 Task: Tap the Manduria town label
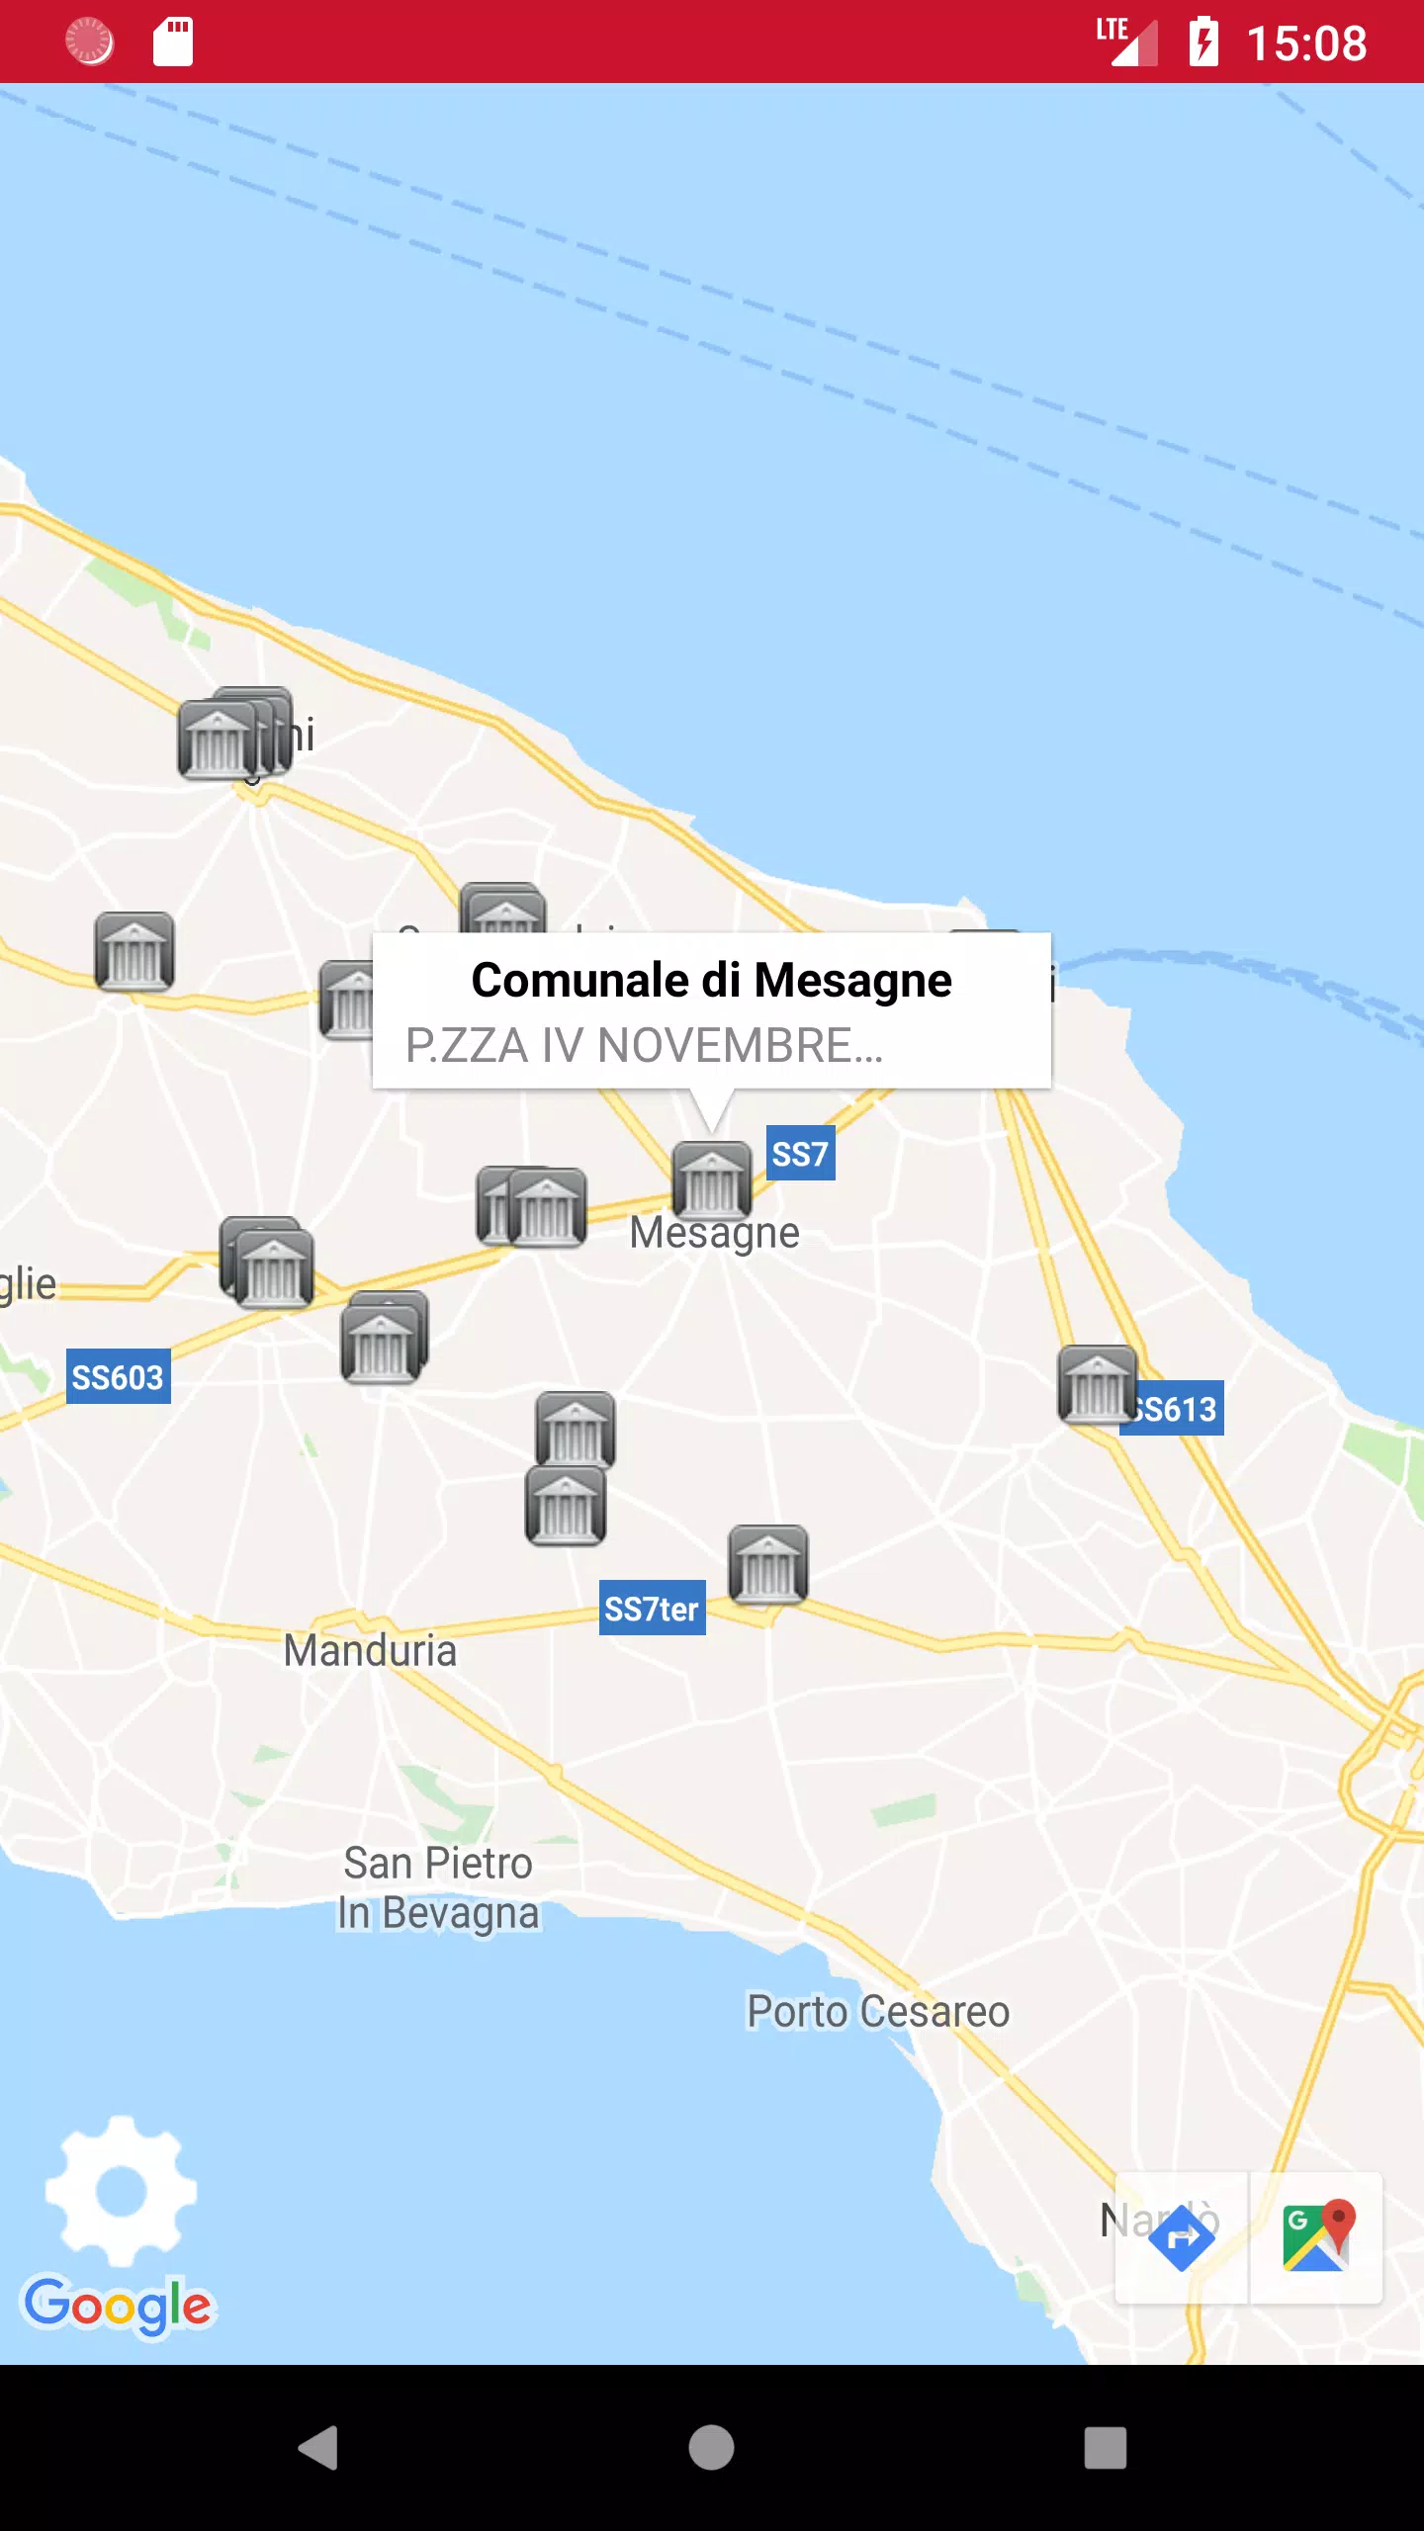[370, 1651]
